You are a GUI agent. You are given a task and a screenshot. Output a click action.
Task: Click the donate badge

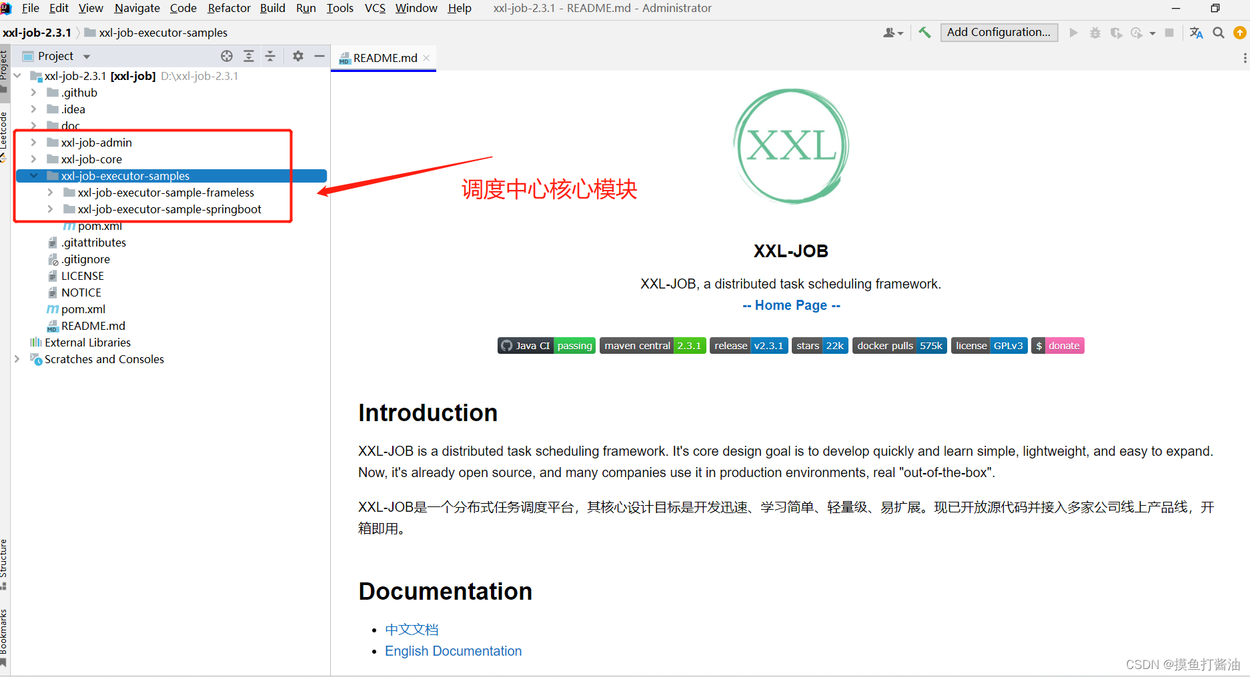coord(1058,346)
